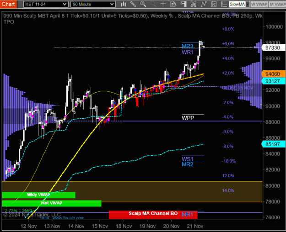Toggle the W VWAP button

coord(259,4)
